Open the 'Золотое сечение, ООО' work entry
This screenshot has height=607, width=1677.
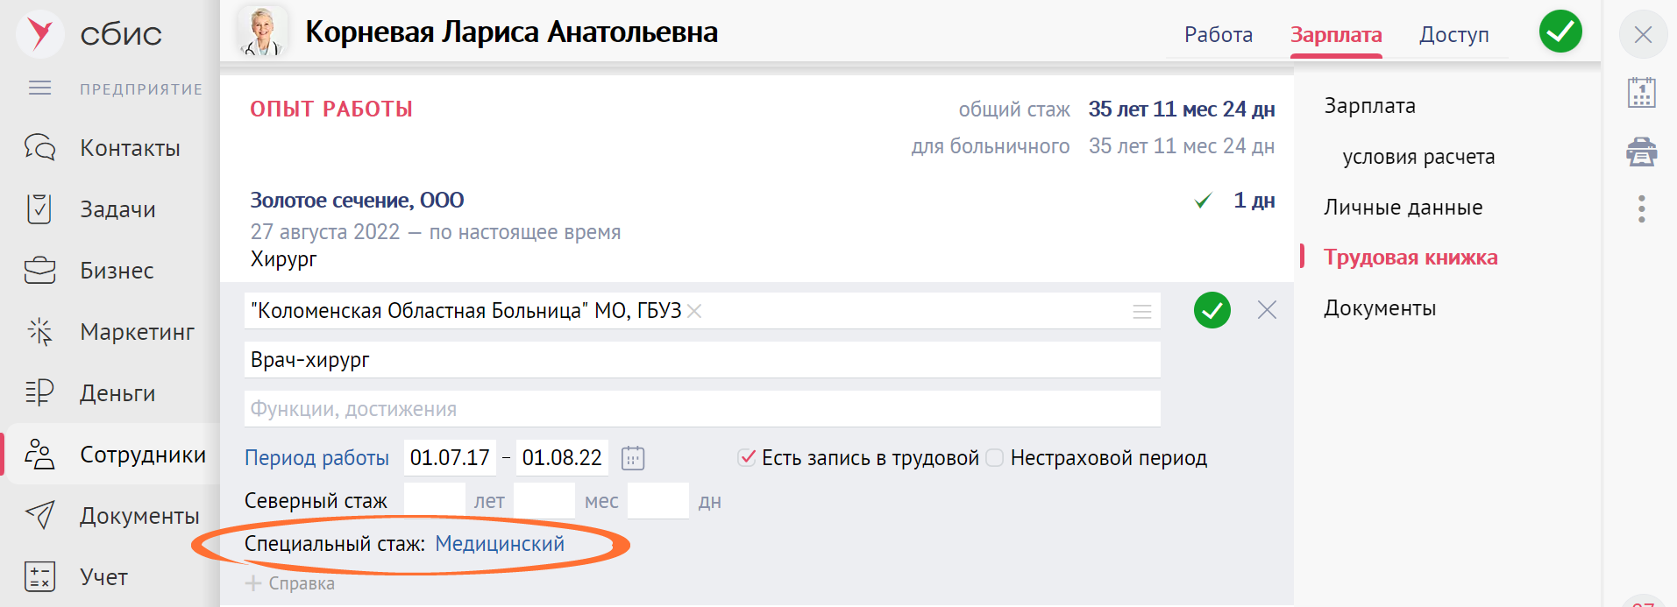[357, 201]
